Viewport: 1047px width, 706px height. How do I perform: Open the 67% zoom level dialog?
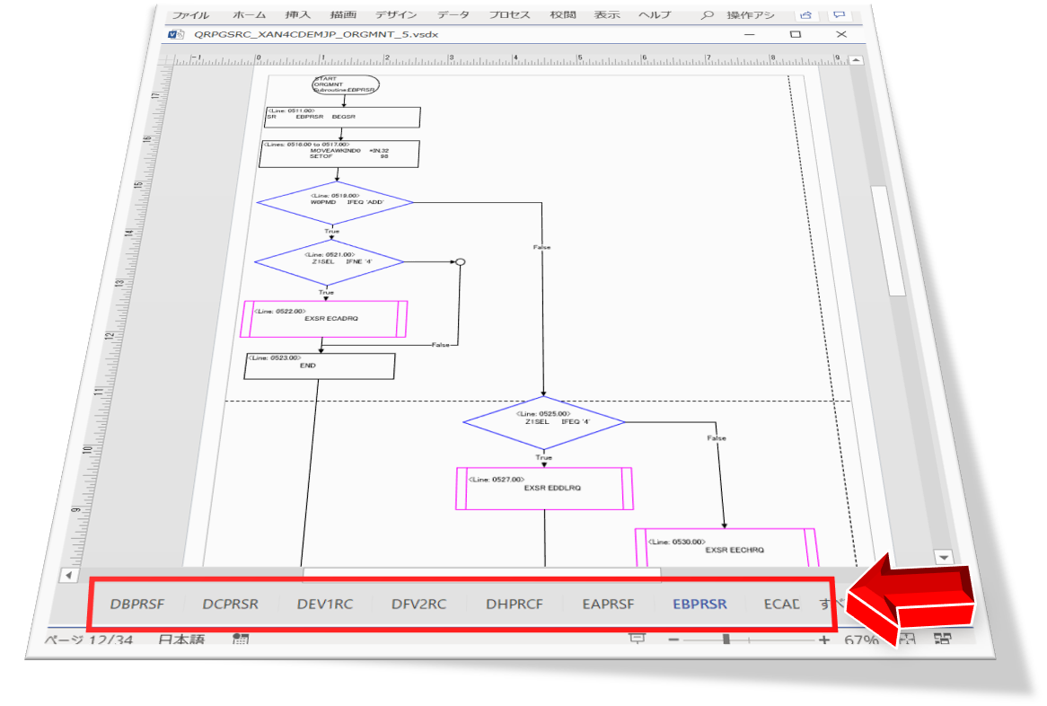[861, 640]
